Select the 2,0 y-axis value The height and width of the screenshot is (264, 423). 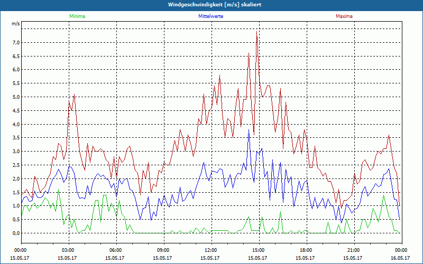[16, 178]
